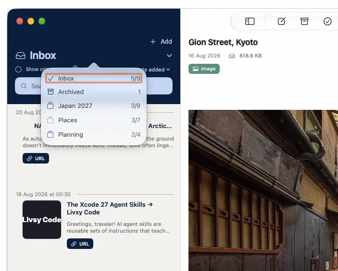Mark item done with checkmark circle icon
The image size is (338, 271).
coord(327,21)
